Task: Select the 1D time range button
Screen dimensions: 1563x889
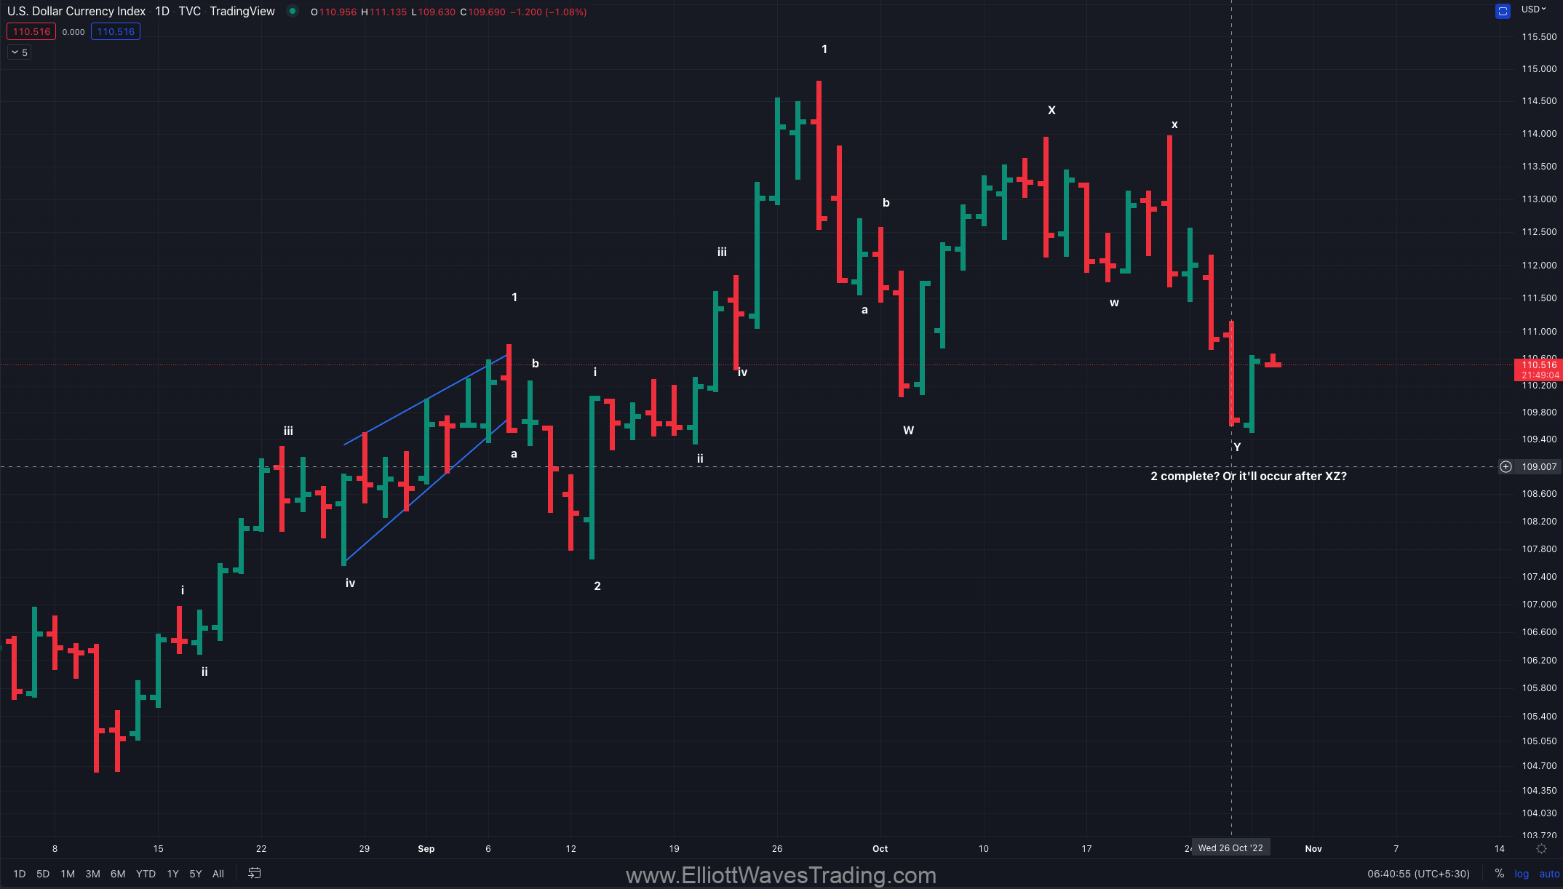Action: click(20, 874)
